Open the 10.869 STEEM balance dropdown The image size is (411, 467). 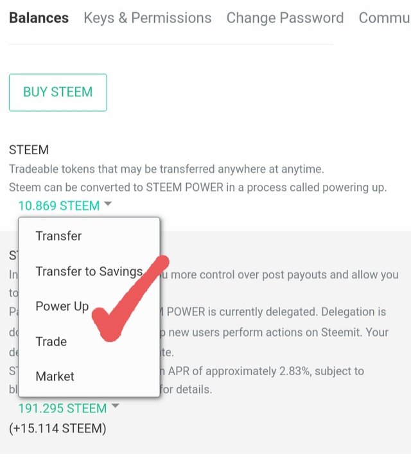[x=59, y=206]
